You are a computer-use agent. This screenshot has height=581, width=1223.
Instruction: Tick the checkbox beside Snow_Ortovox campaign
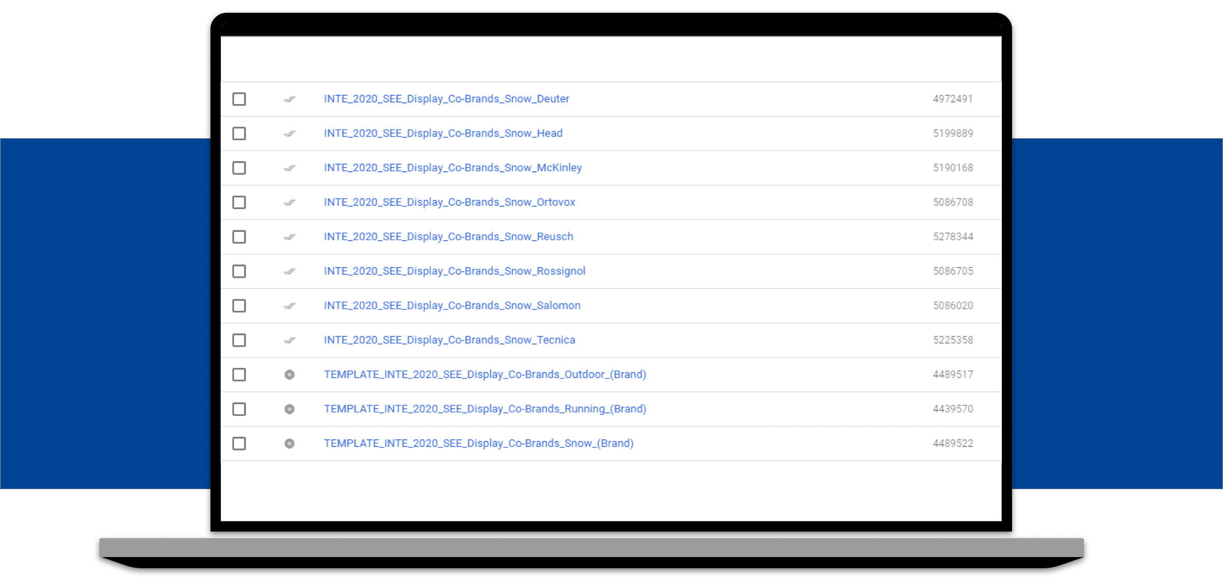[x=239, y=202]
